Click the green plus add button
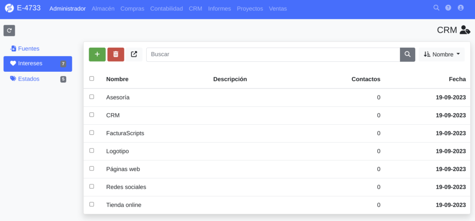This screenshot has width=475, height=221. [97, 54]
